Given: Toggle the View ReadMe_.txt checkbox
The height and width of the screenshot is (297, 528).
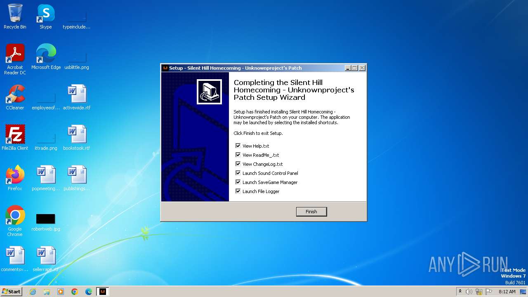Looking at the screenshot, I should [238, 155].
